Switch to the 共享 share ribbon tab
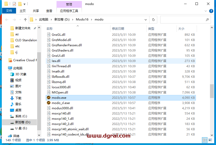This screenshot has width=216, height=145. point(36,11)
